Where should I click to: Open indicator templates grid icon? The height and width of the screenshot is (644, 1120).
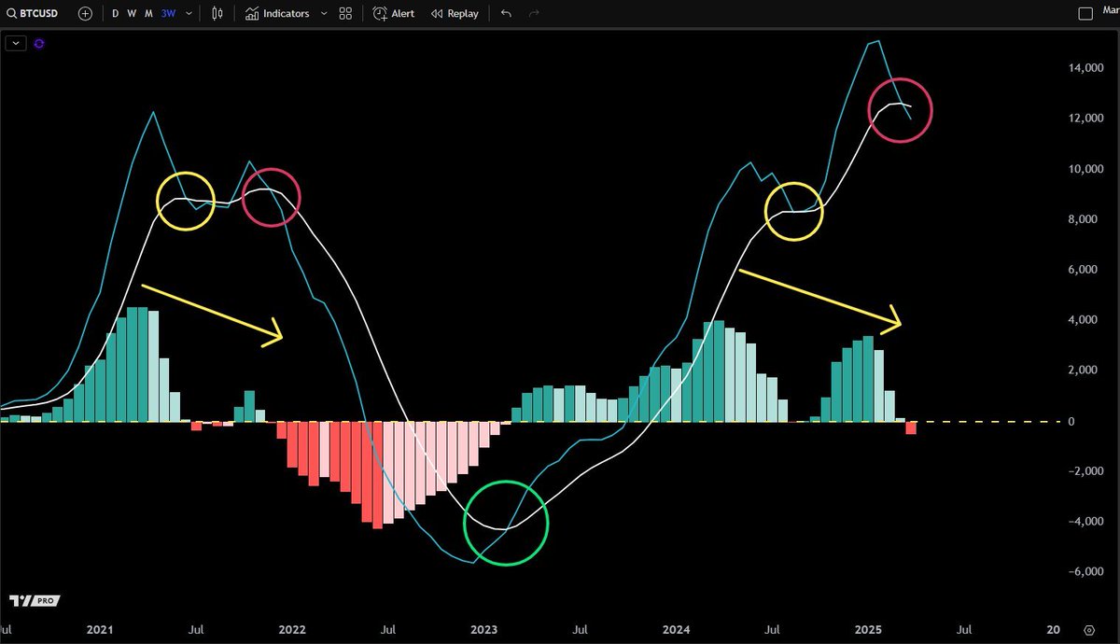pos(346,14)
